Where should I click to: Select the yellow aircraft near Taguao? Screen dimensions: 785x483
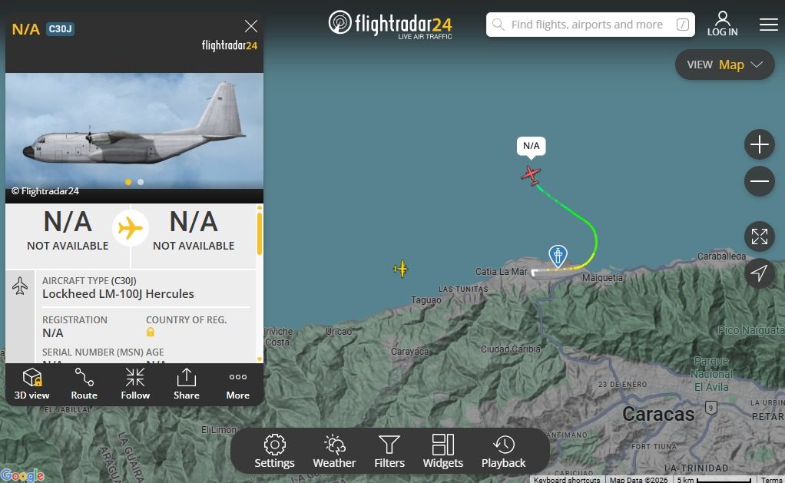(400, 269)
